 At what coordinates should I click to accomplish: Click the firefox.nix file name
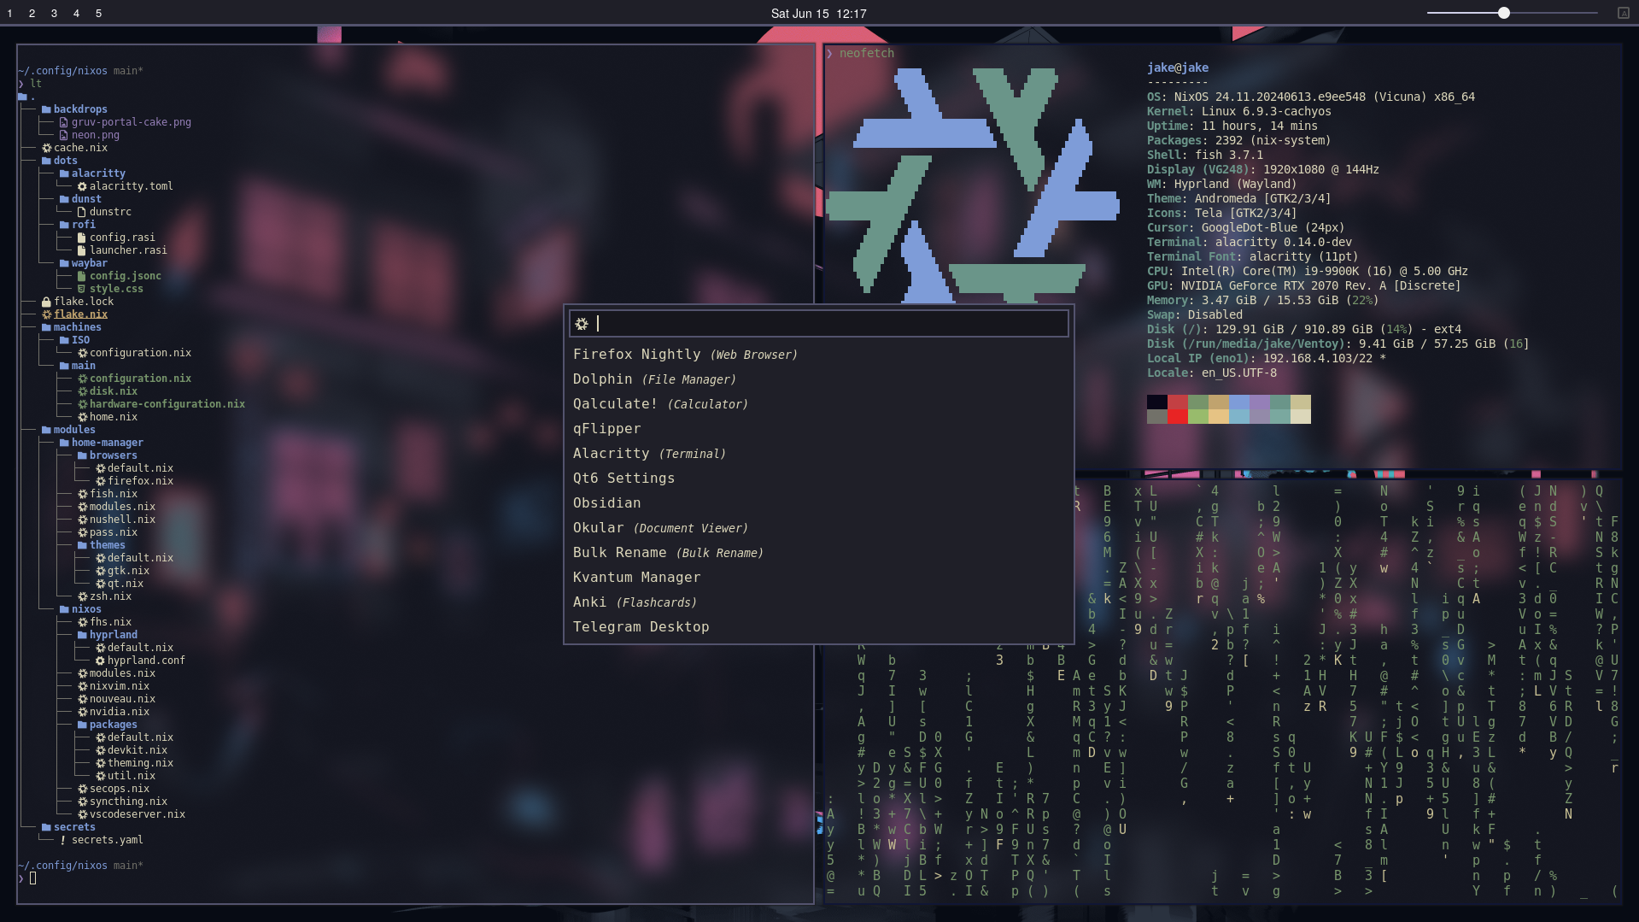pos(140,481)
